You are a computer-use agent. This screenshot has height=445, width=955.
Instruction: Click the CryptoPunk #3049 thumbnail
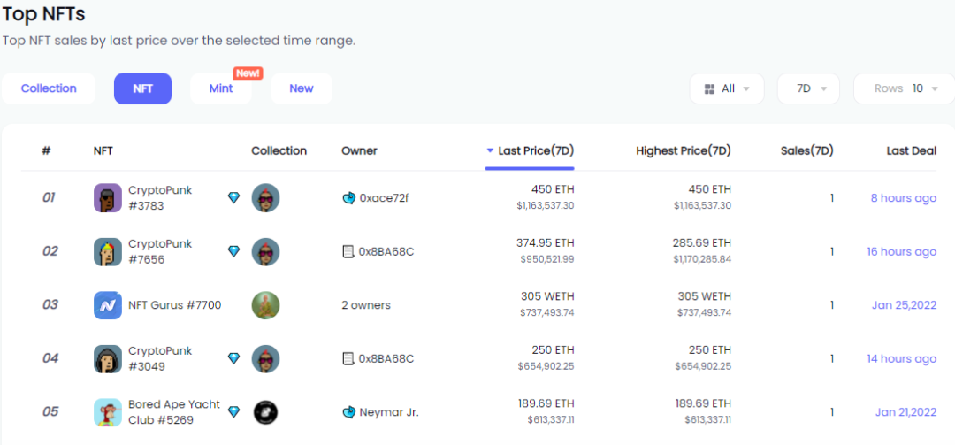pyautogui.click(x=108, y=359)
